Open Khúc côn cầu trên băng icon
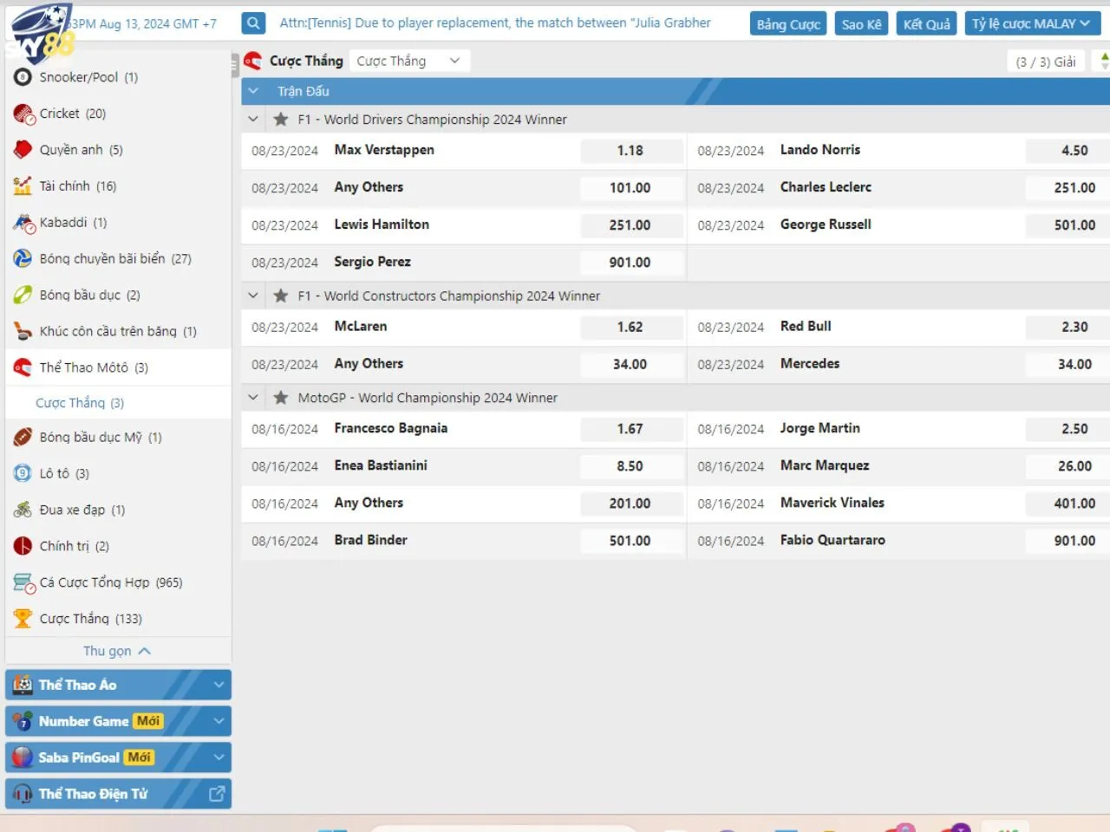This screenshot has height=832, width=1110. coord(23,331)
